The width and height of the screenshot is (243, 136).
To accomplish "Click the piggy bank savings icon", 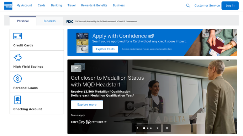I will tap(17, 57).
